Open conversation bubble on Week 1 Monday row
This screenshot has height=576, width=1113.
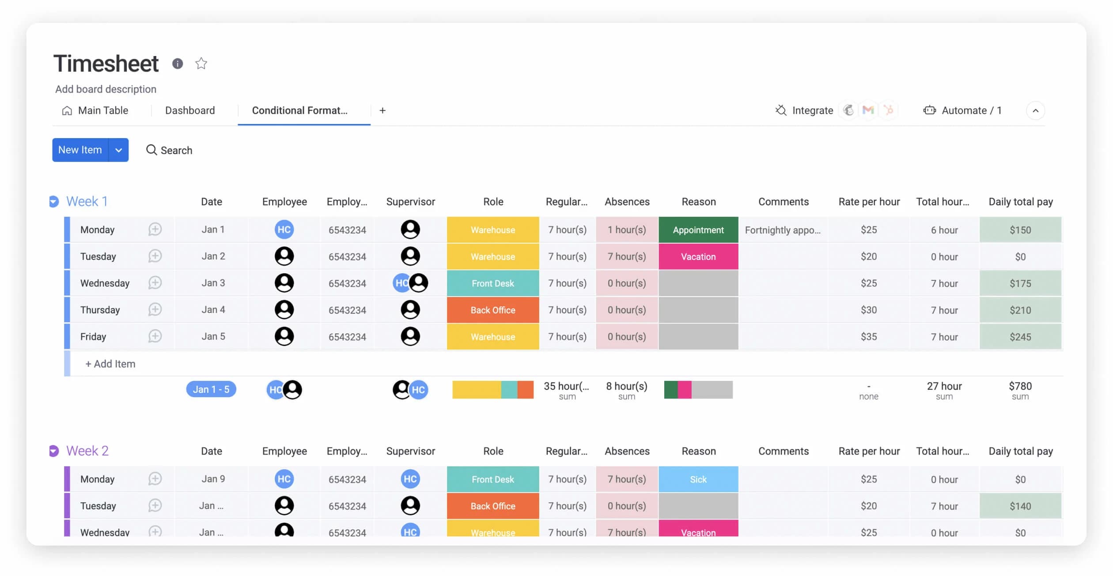pos(155,230)
